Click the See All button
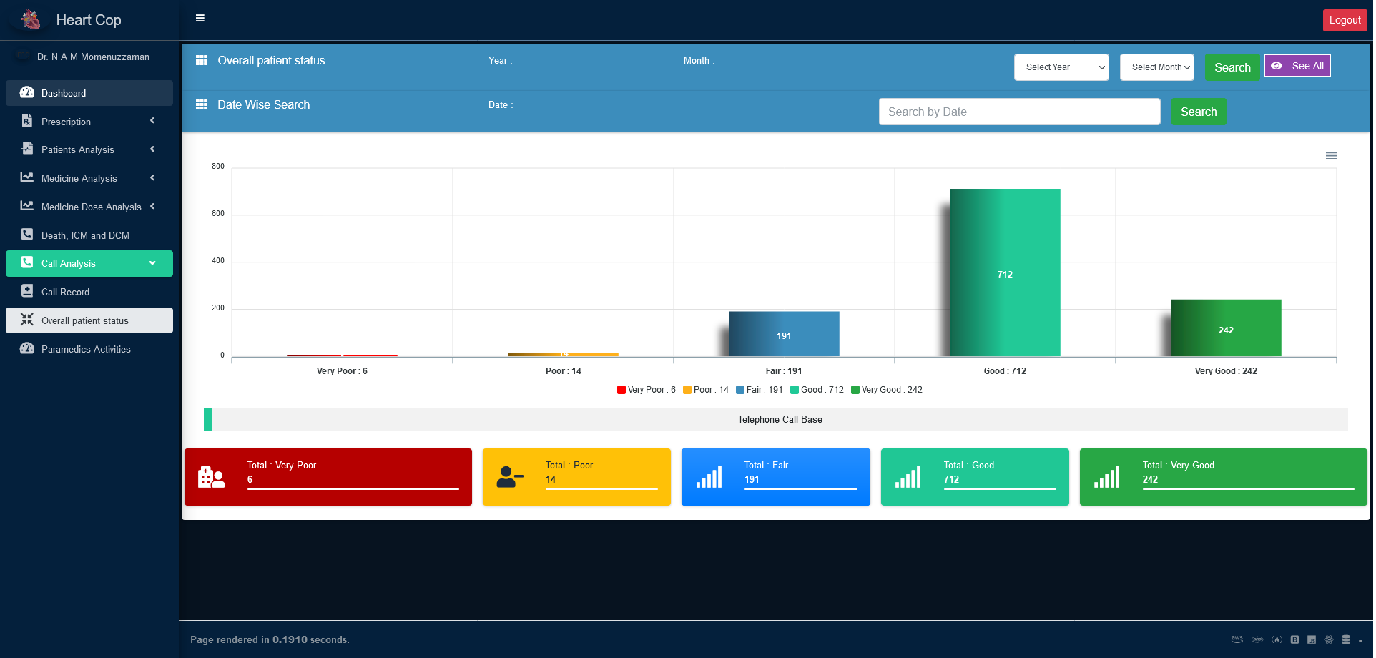This screenshot has width=1376, height=658. click(1297, 66)
